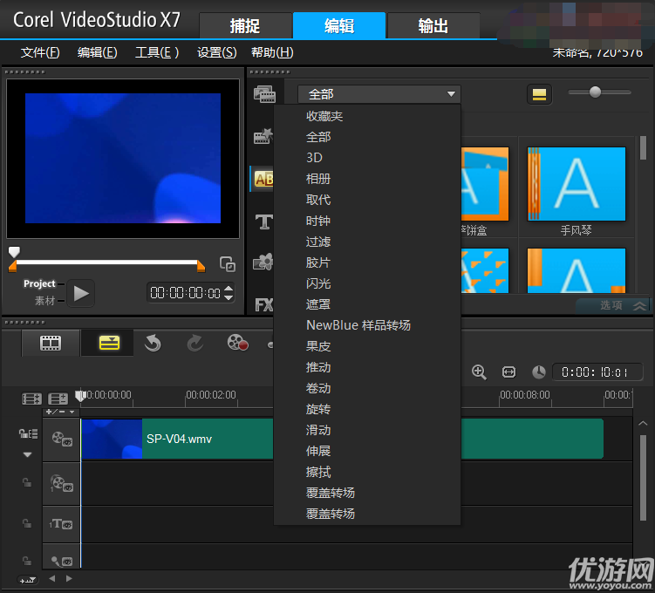The width and height of the screenshot is (655, 593).
Task: Click the preview trim bar
Action: coord(107,262)
